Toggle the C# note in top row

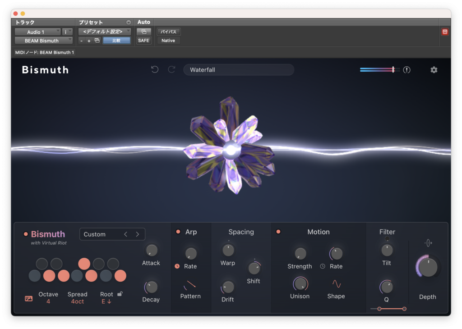click(42, 264)
